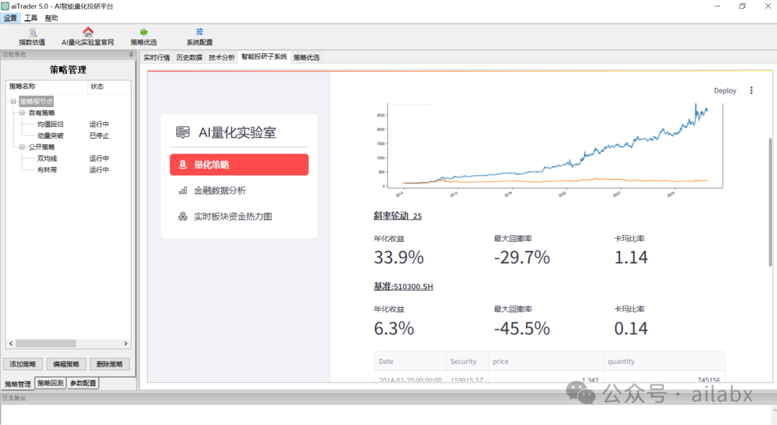Open the 策略回测 bottom tab
The image size is (777, 425).
pos(50,383)
